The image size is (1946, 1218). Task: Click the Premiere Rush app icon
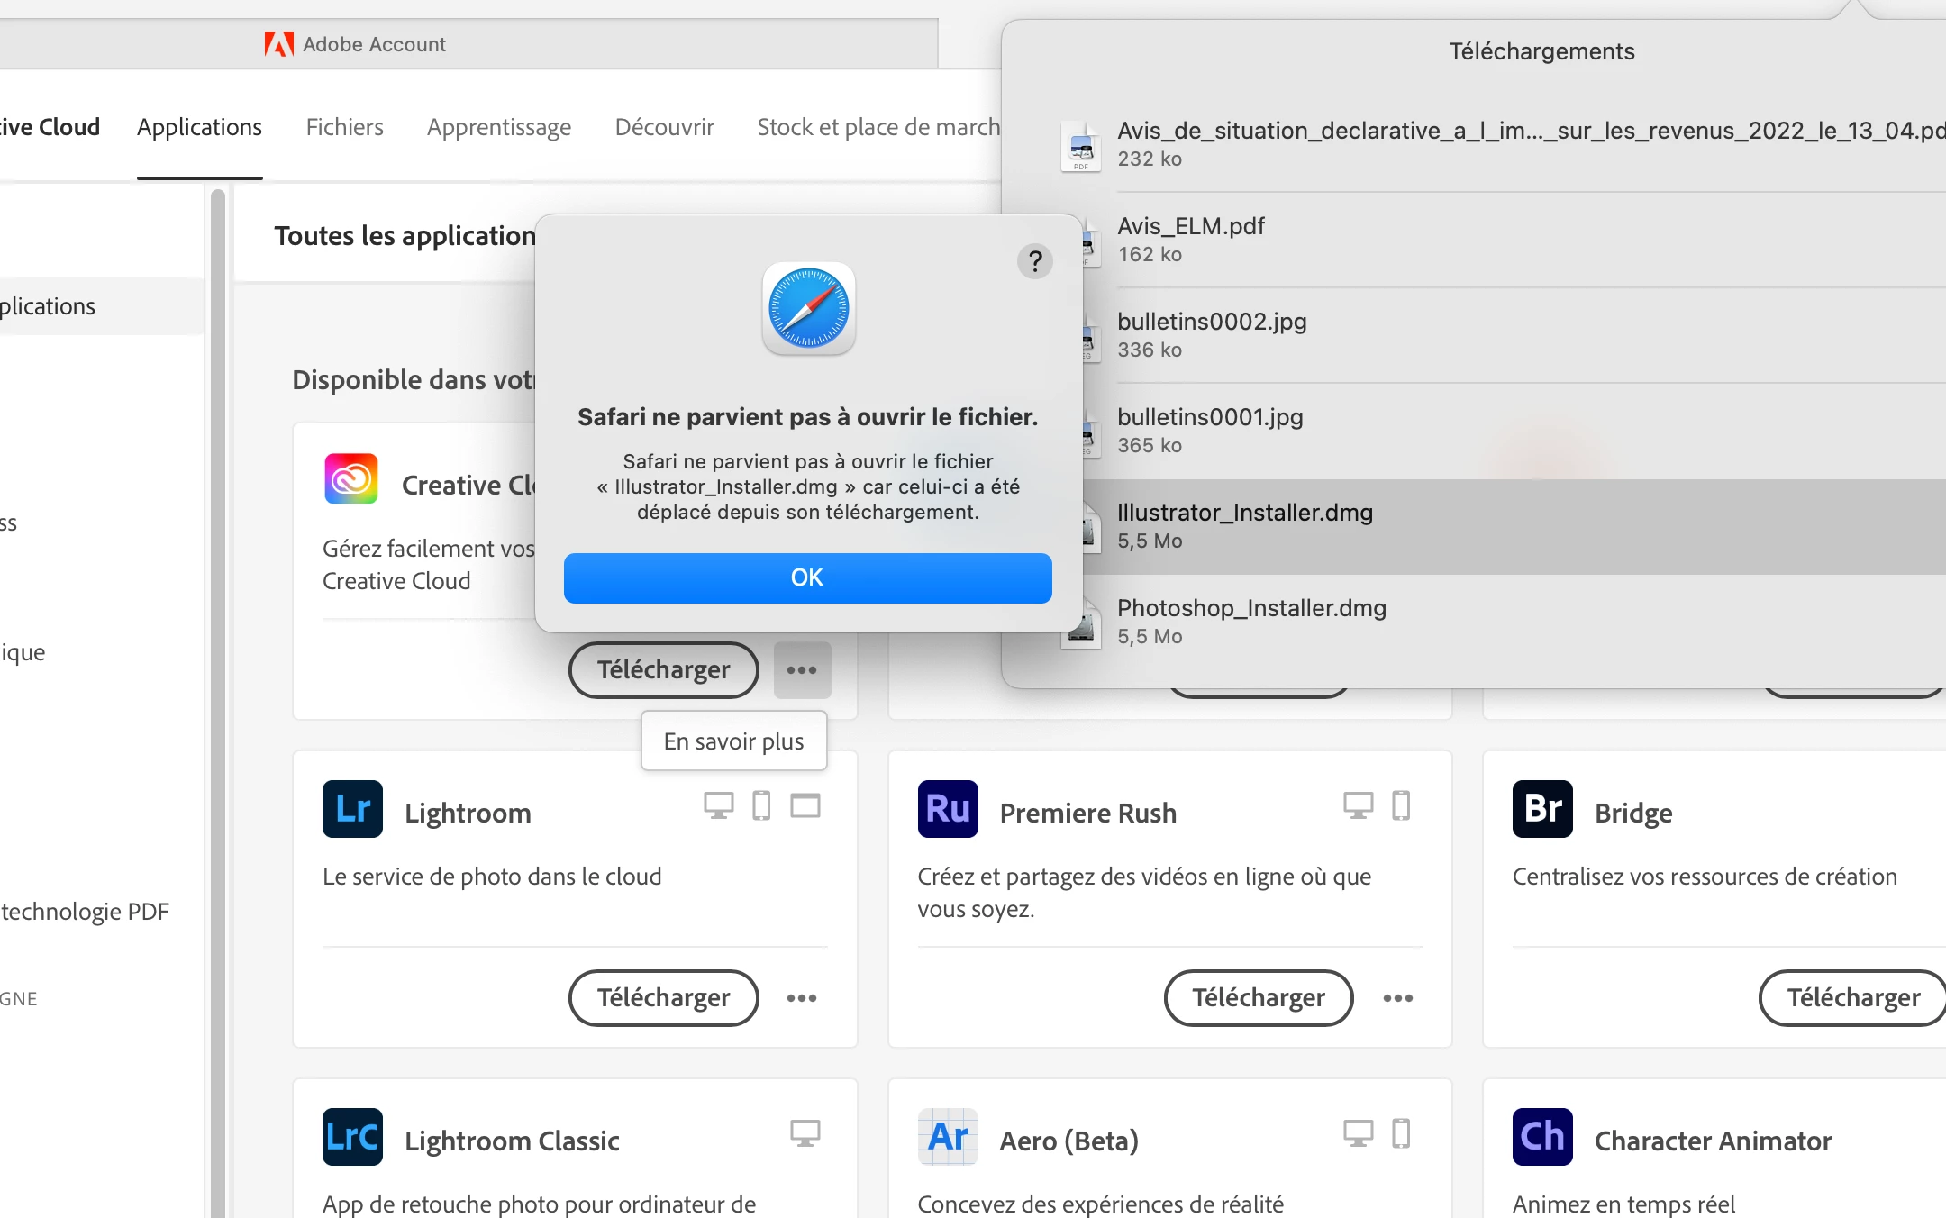[x=948, y=809]
